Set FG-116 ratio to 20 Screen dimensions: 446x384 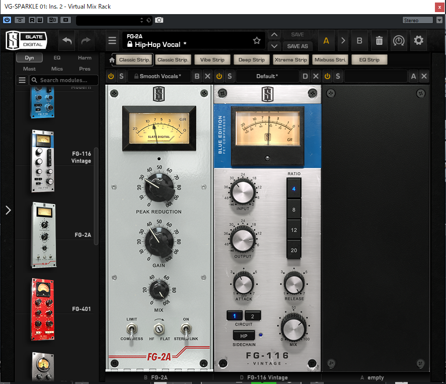(x=294, y=250)
